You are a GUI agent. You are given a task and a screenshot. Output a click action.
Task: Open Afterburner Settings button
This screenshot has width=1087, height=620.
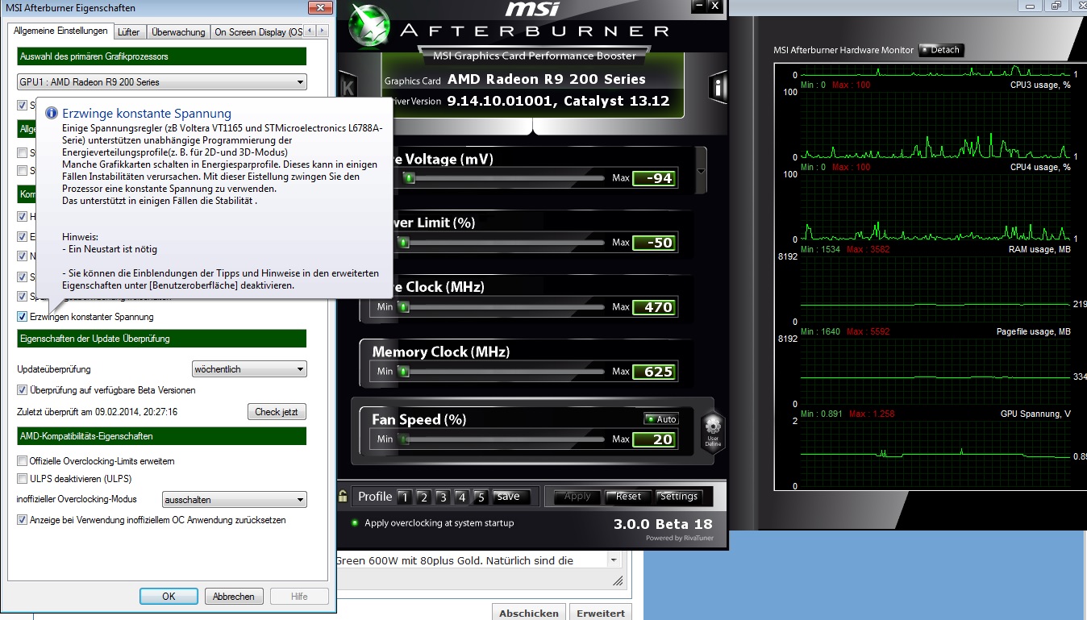679,497
